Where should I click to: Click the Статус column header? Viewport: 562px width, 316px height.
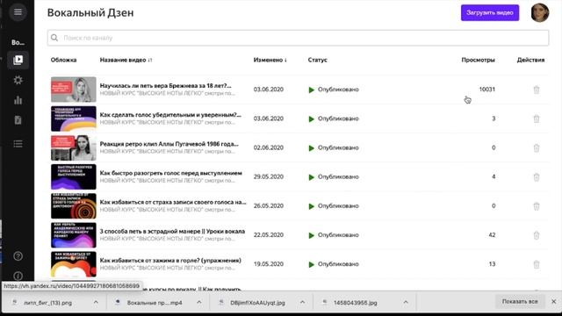pos(317,60)
